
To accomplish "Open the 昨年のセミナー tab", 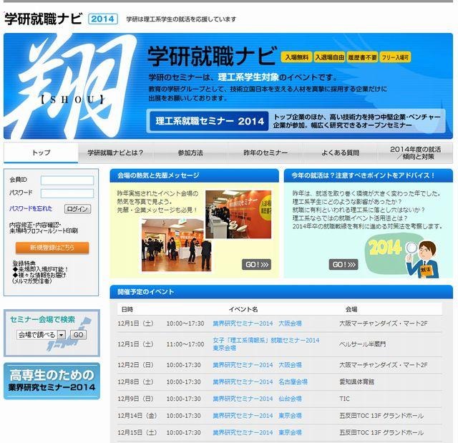I will [265, 152].
